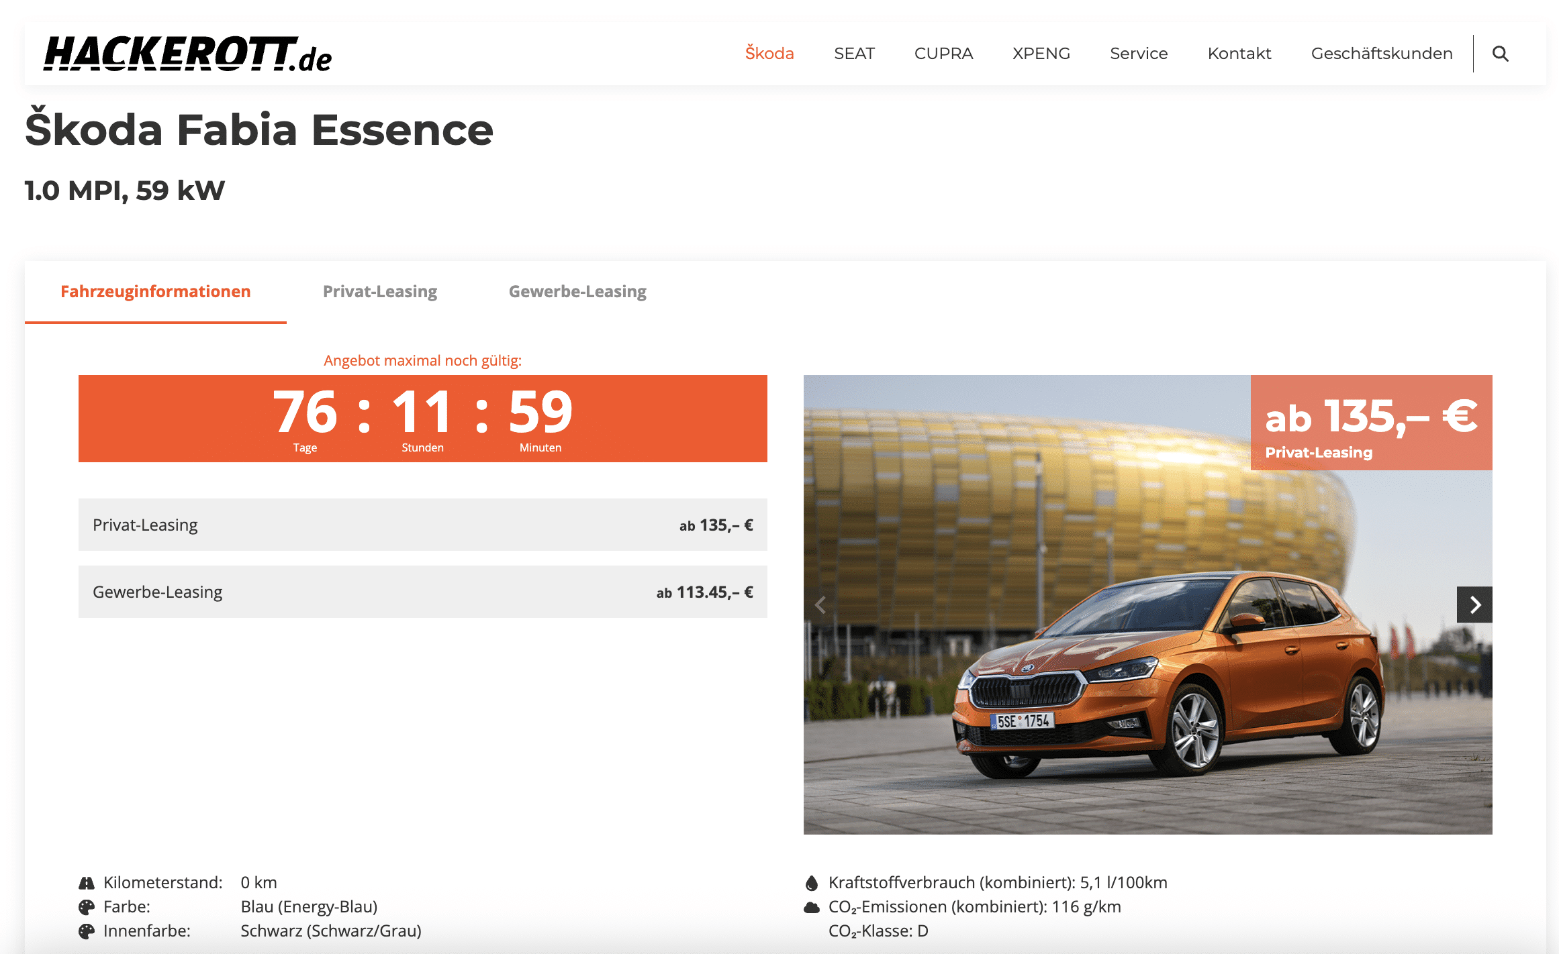Open the CUPRA menu
The width and height of the screenshot is (1559, 954).
click(x=943, y=54)
